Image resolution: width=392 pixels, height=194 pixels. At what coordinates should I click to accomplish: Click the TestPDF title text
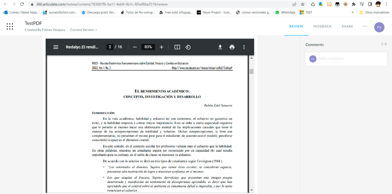click(33, 23)
